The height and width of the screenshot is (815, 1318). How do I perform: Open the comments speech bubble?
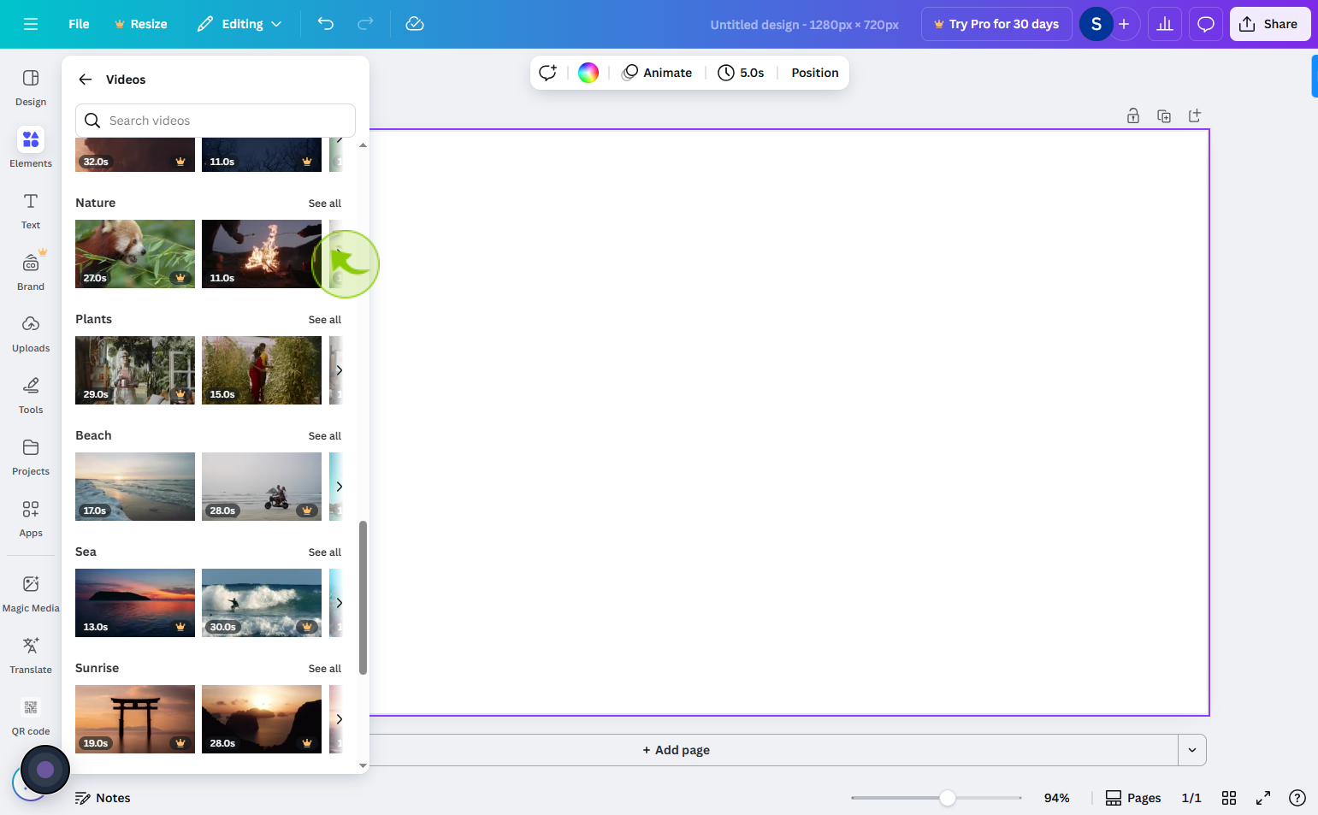(x=1206, y=24)
